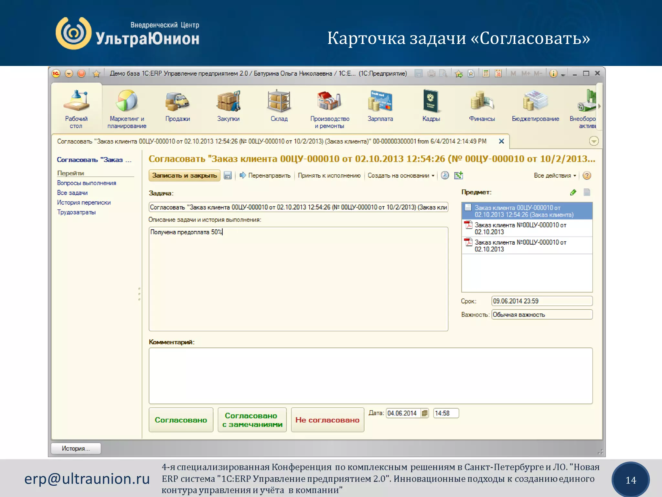Click the 1C main menu logo icon
Screen dimensions: 662x497
pos(56,73)
